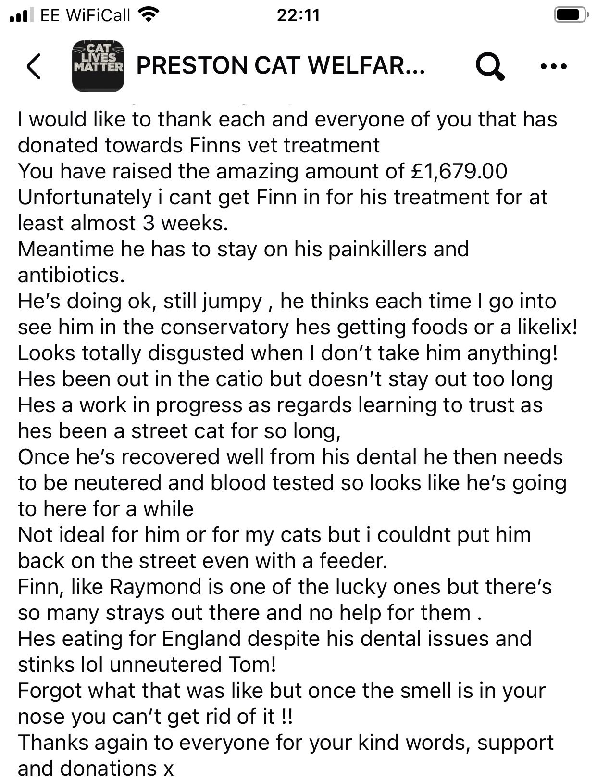
Task: Tap the line "Hes eating for England..."
Action: point(274,639)
